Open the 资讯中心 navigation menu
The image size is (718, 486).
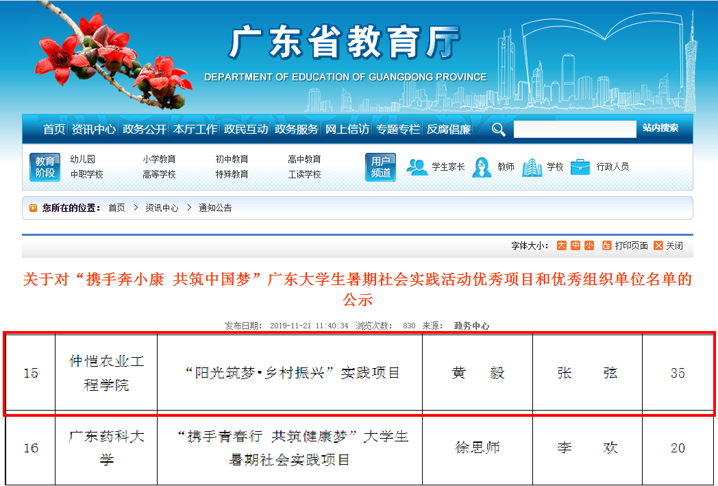point(94,129)
